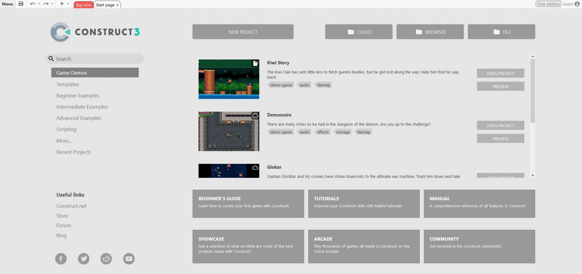Open the Twitter social icon
The width and height of the screenshot is (582, 274).
click(x=84, y=259)
